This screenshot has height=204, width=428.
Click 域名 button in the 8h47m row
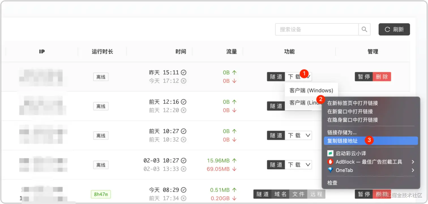pyautogui.click(x=281, y=194)
